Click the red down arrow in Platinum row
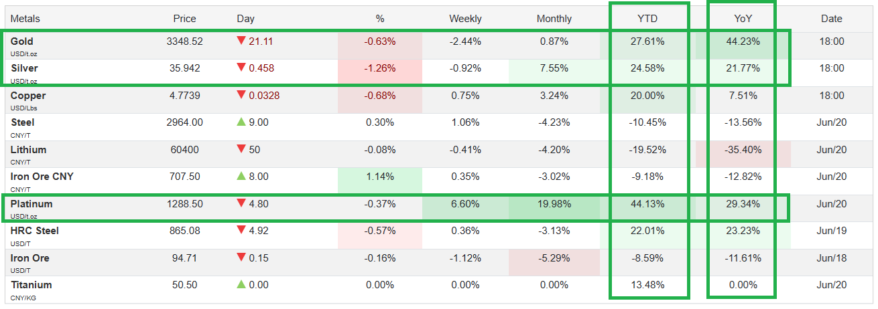 click(241, 204)
